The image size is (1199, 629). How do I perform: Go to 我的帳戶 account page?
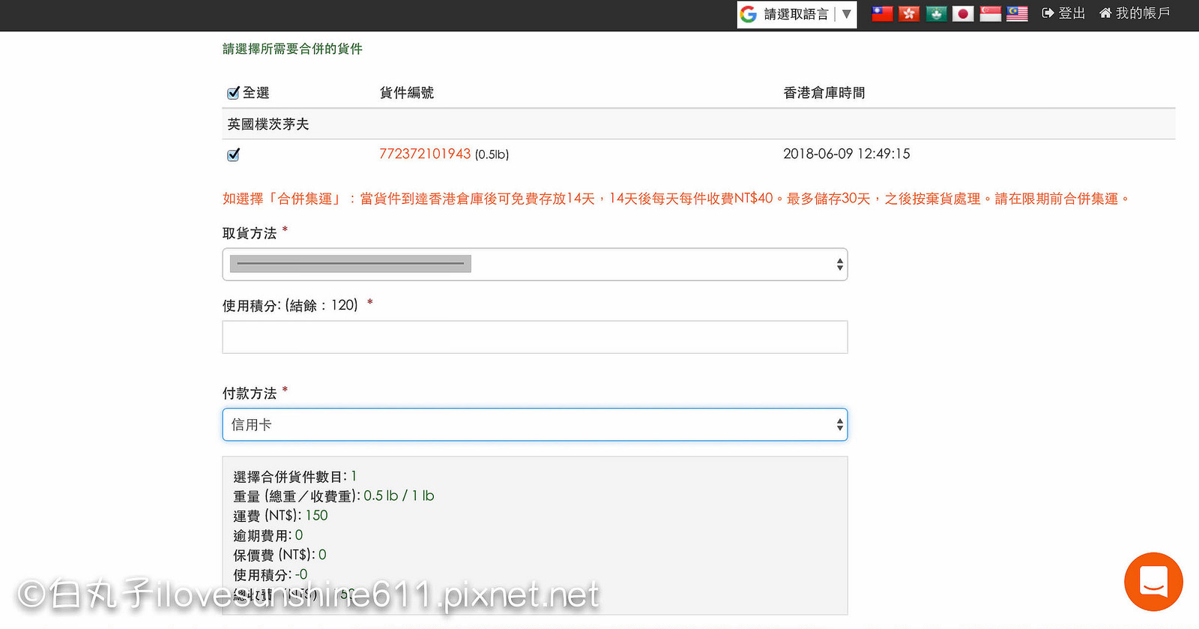click(x=1134, y=13)
